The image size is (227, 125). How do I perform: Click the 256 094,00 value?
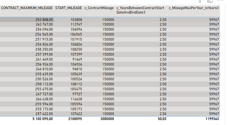pos(44,29)
